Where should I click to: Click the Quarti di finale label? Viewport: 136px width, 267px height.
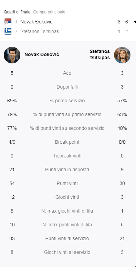point(17,12)
